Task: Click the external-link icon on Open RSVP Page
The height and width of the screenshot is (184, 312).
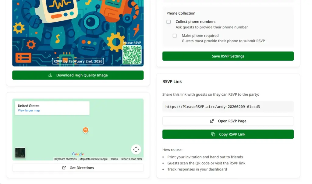Action: 212,121
